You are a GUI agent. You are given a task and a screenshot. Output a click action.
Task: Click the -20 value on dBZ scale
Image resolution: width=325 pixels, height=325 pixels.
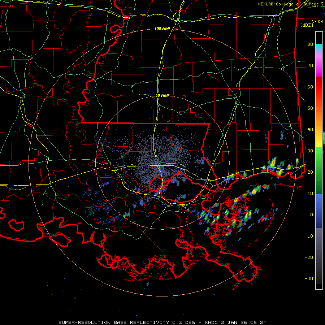[x=309, y=257]
